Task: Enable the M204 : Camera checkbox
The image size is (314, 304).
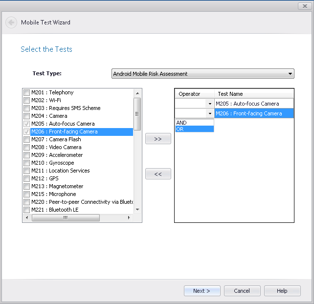Action: click(x=26, y=116)
